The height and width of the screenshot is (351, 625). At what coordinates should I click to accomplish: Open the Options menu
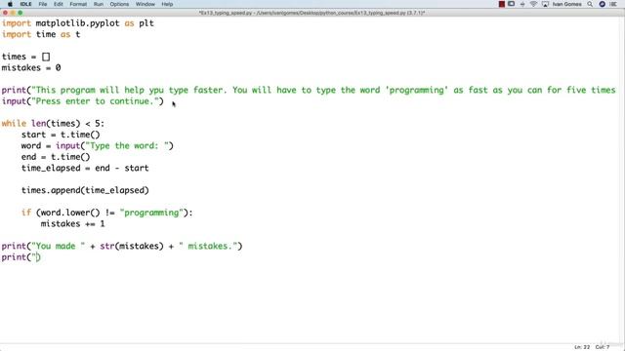click(x=119, y=4)
